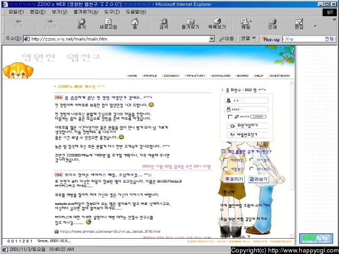Focus the address bar URL field
Image resolution: width=339 pixels, height=254 pixels.
[120, 39]
